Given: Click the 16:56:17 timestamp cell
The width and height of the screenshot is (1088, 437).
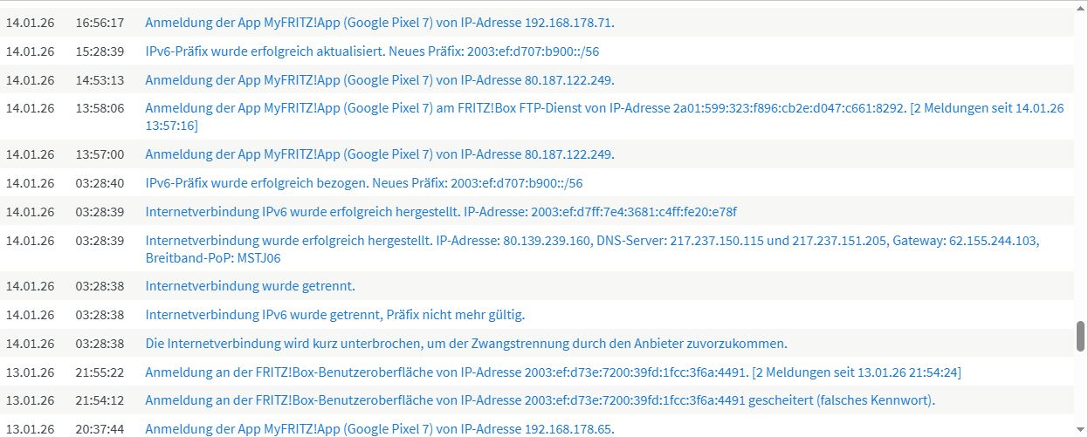Looking at the screenshot, I should coord(100,23).
